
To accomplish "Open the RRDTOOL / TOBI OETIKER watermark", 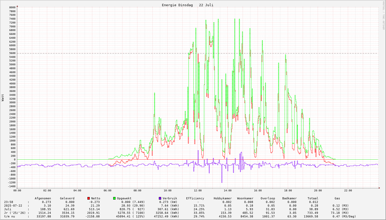I will pos(383,15).
